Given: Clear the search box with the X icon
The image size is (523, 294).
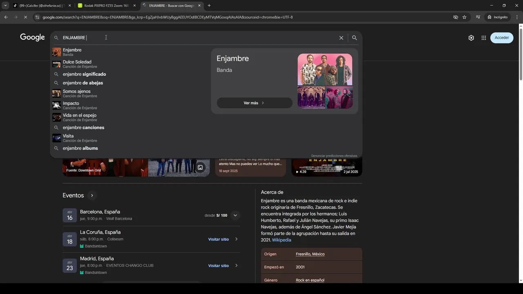Looking at the screenshot, I should [x=341, y=38].
